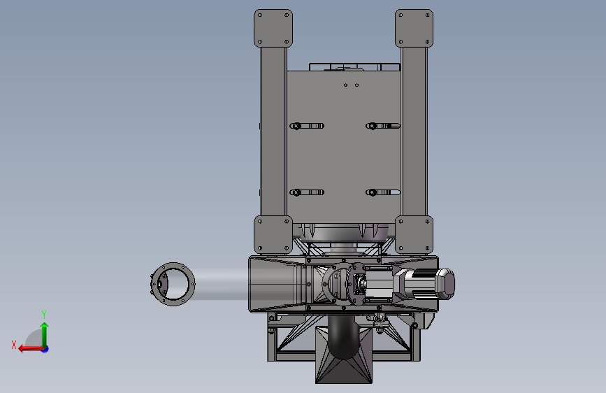The width and height of the screenshot is (606, 393).
Task: Select the lower-right square mounting plate
Action: coord(414,235)
